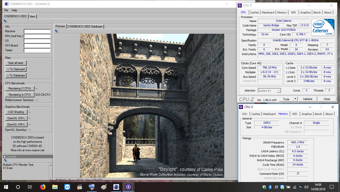Open the Wi-Fi network tray icon

(x=294, y=187)
